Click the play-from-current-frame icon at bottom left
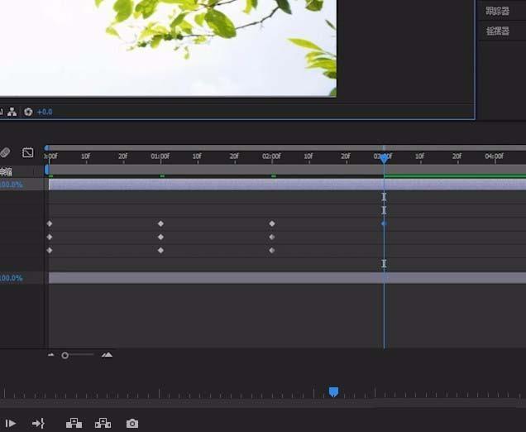Image resolution: width=526 pixels, height=432 pixels. [x=11, y=424]
